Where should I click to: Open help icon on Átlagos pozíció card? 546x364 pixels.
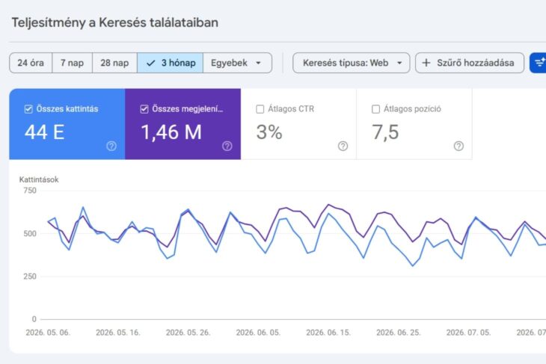(458, 146)
